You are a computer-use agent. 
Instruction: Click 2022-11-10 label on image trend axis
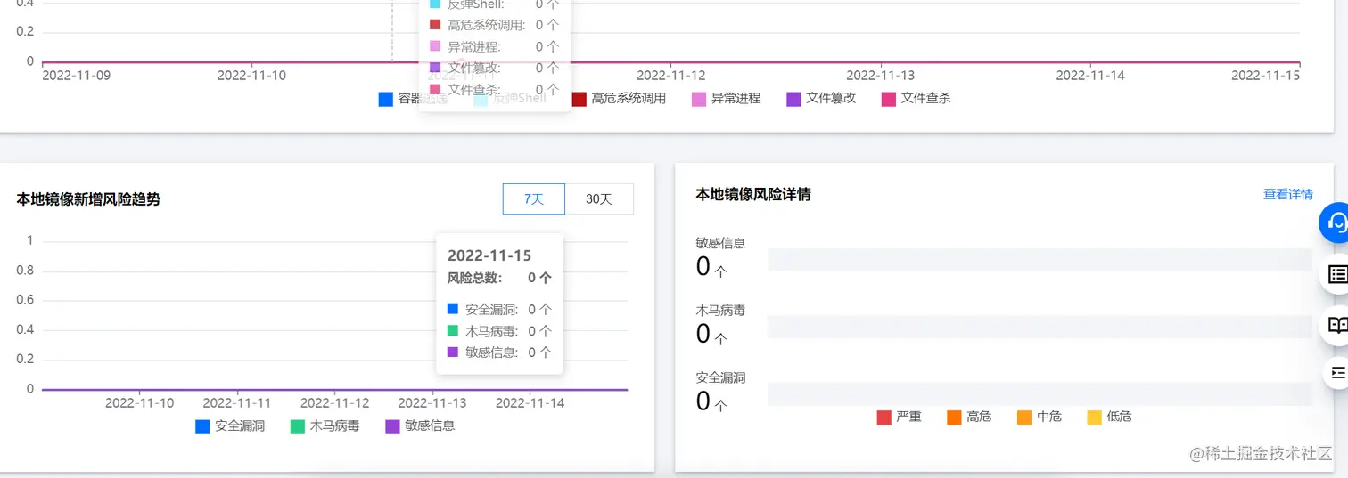click(139, 403)
